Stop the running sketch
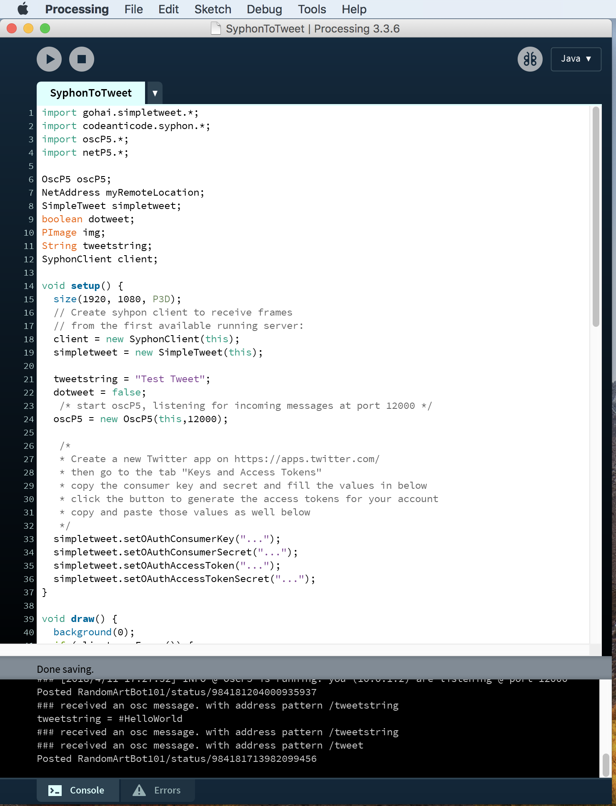Viewport: 616px width, 806px height. (82, 59)
